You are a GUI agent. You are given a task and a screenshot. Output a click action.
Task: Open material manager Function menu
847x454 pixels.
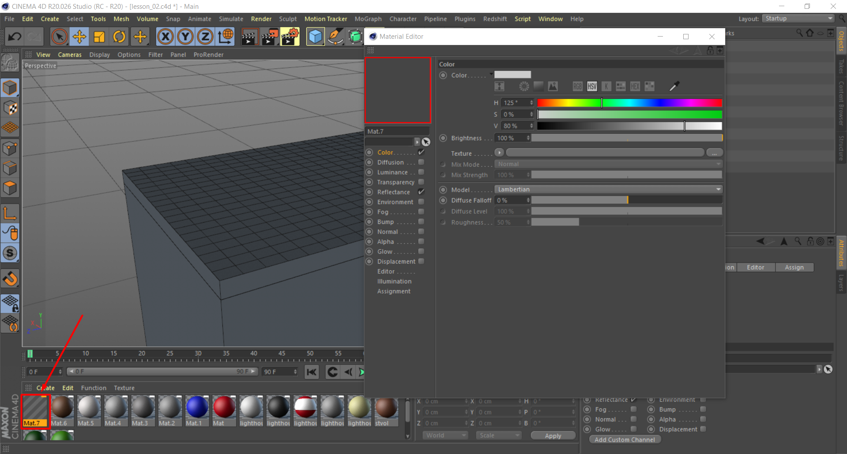(94, 388)
